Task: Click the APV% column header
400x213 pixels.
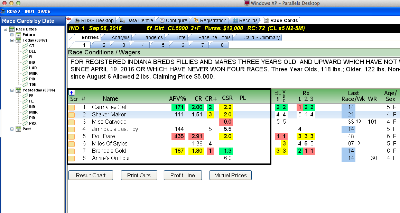Action: point(178,99)
